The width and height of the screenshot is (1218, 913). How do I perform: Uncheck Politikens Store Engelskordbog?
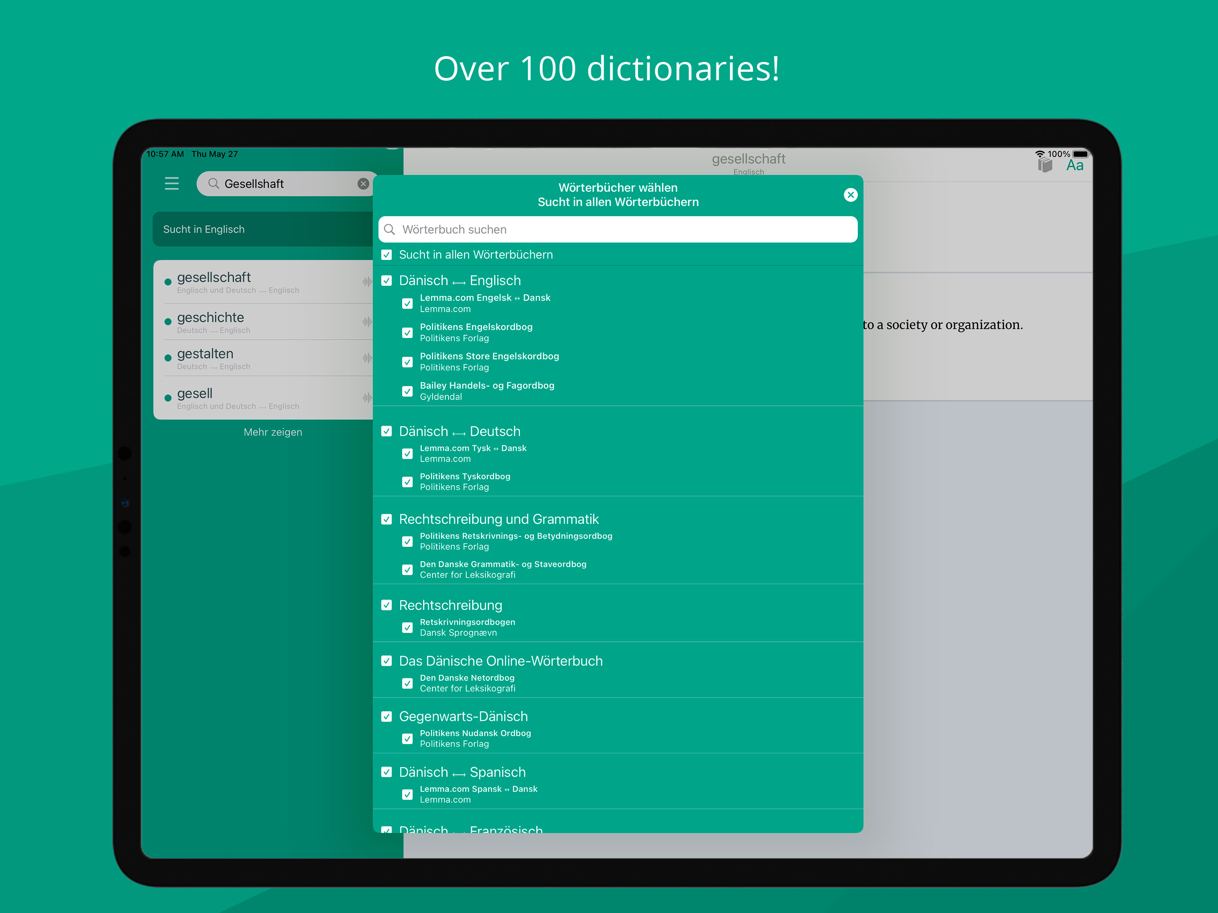click(x=407, y=362)
